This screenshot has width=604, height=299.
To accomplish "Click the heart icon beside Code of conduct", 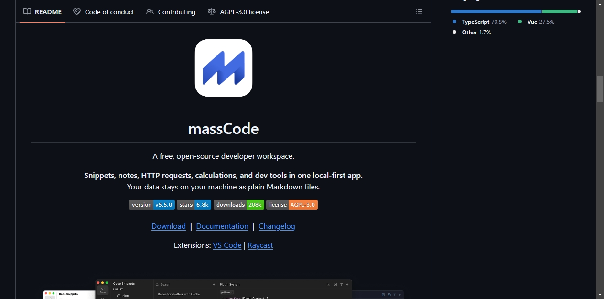I will coord(77,11).
